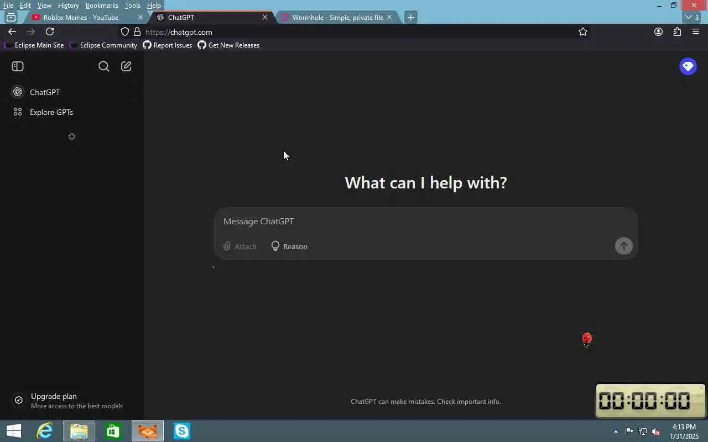Close the ChatGPT tab
The width and height of the screenshot is (708, 442).
click(265, 17)
